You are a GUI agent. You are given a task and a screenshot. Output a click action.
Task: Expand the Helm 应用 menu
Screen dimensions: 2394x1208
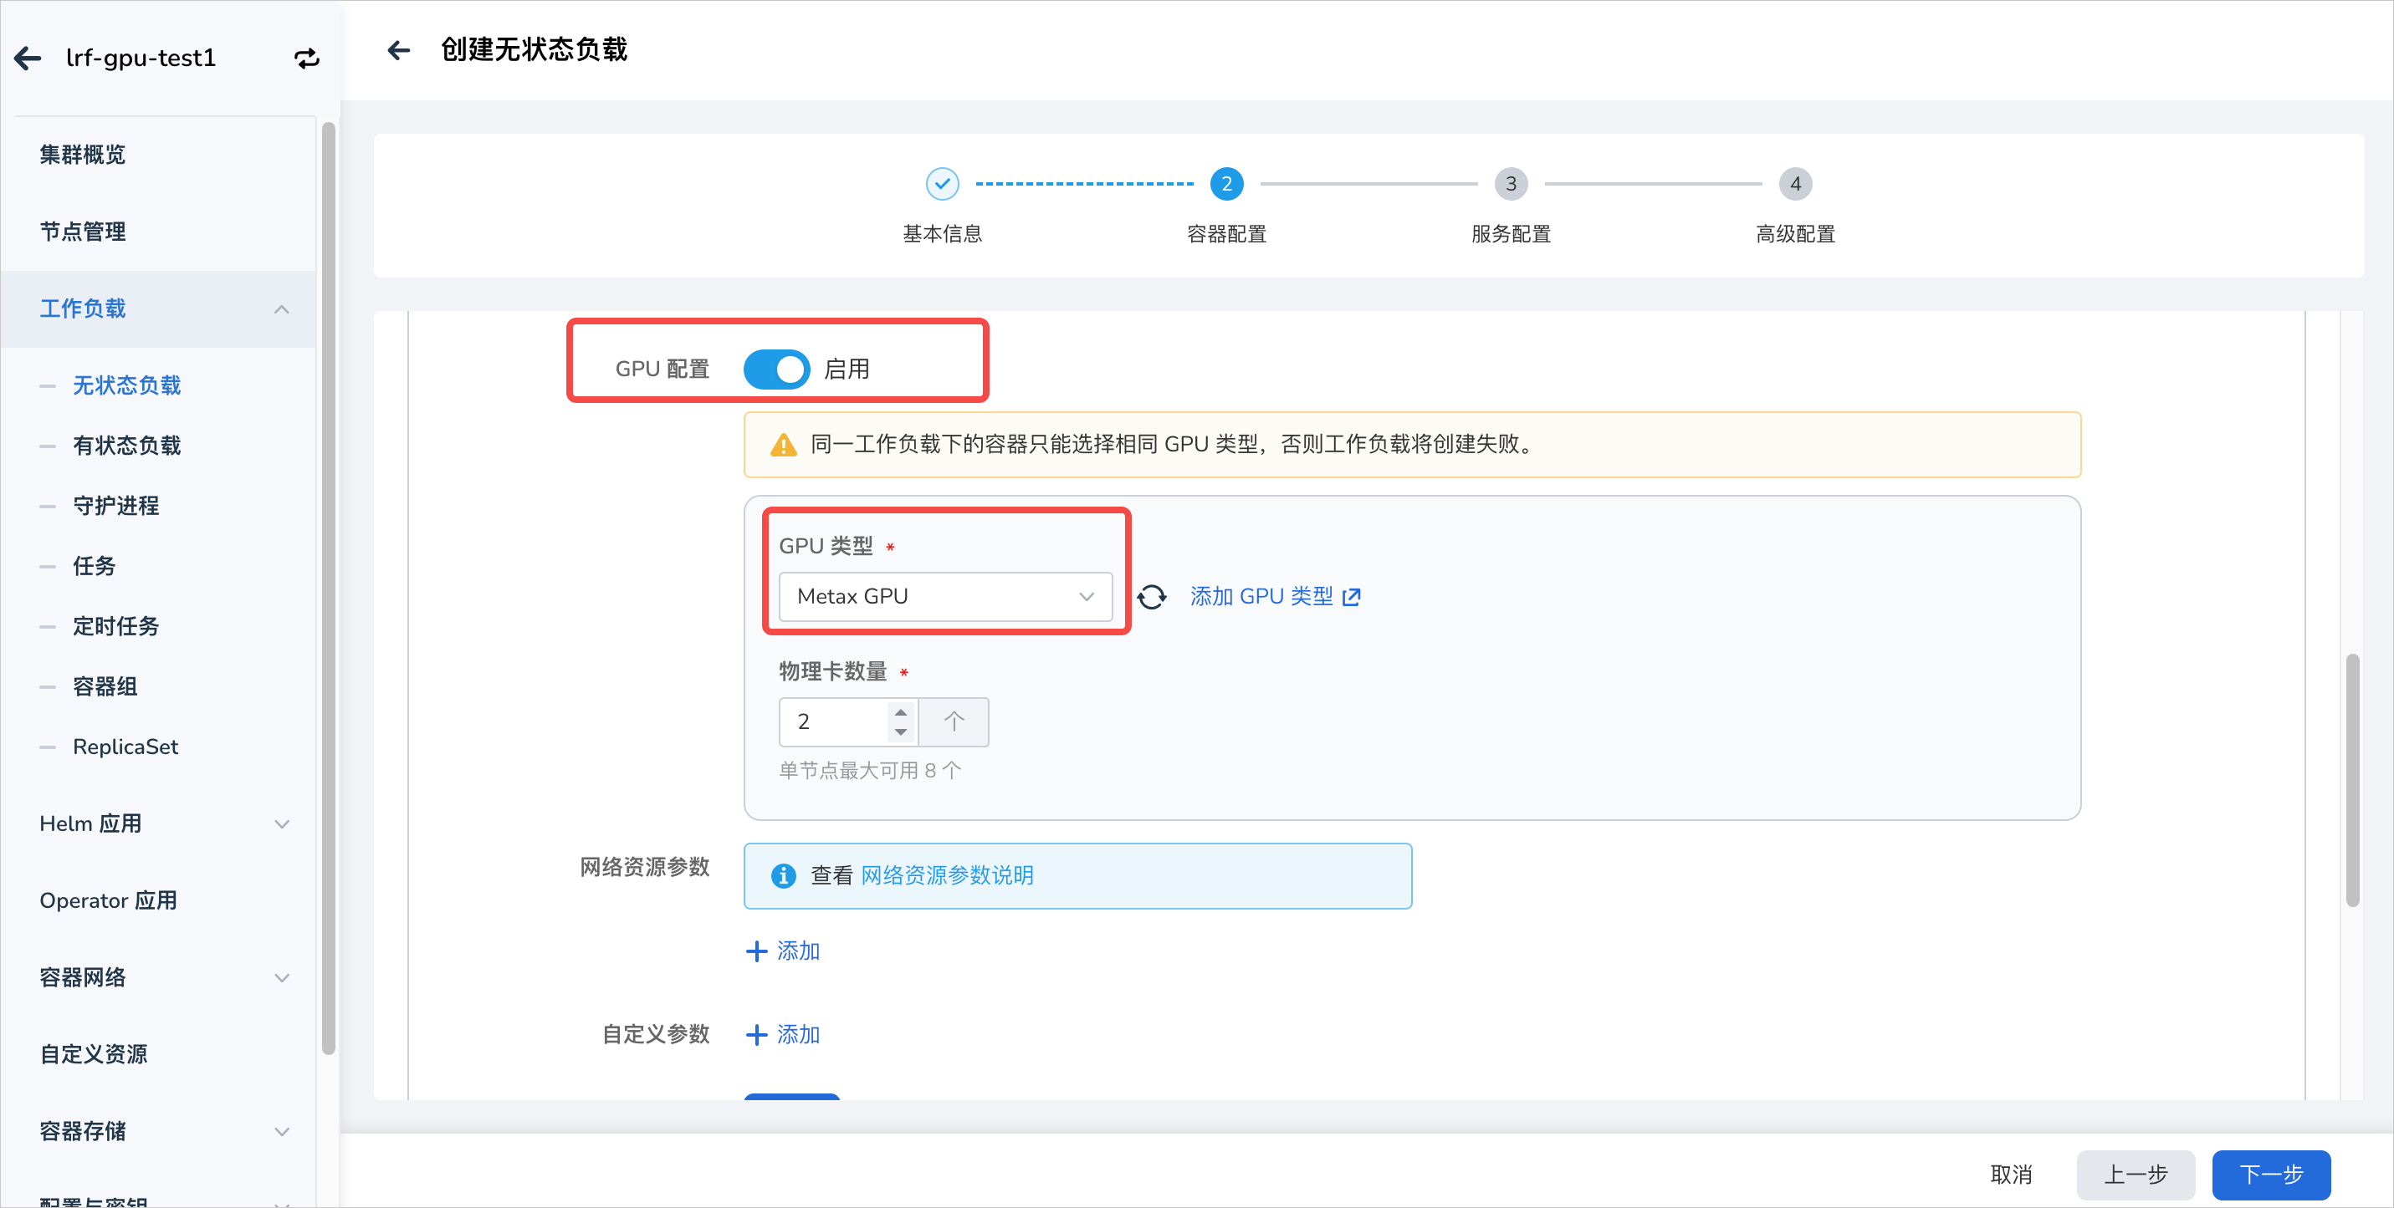point(282,823)
